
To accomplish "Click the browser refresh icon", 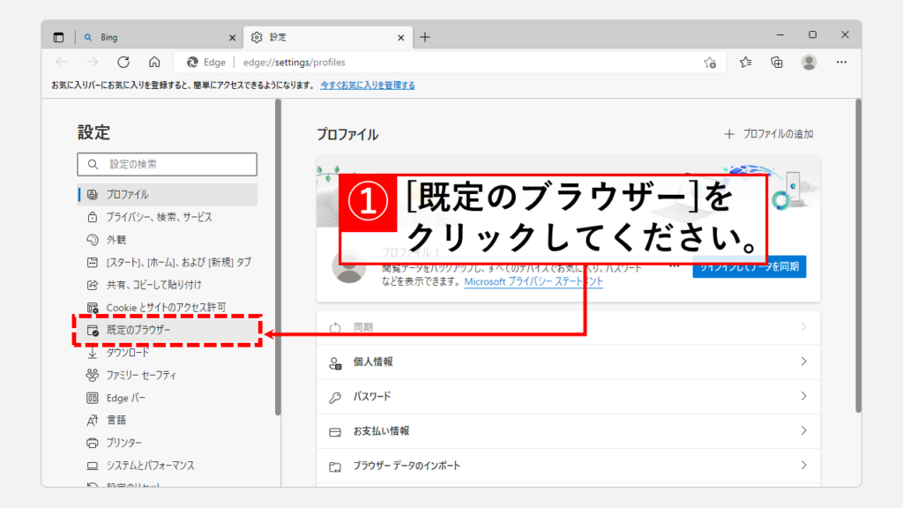I will tap(123, 63).
